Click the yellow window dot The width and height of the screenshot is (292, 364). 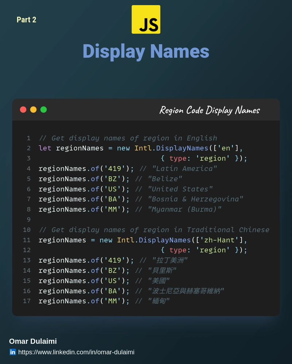[x=33, y=110]
